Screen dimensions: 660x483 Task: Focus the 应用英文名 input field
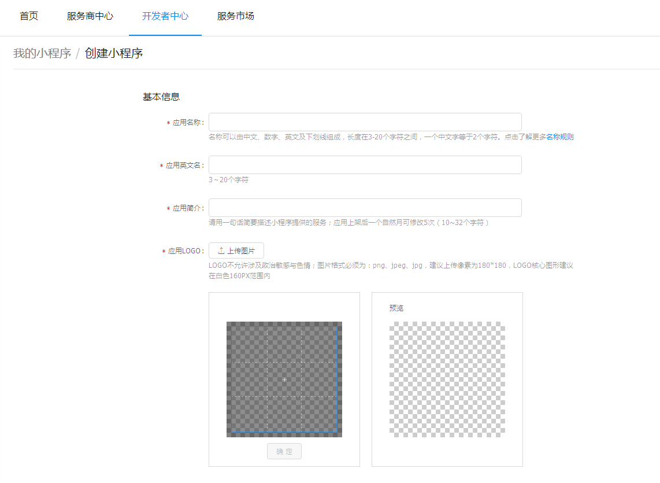(365, 164)
